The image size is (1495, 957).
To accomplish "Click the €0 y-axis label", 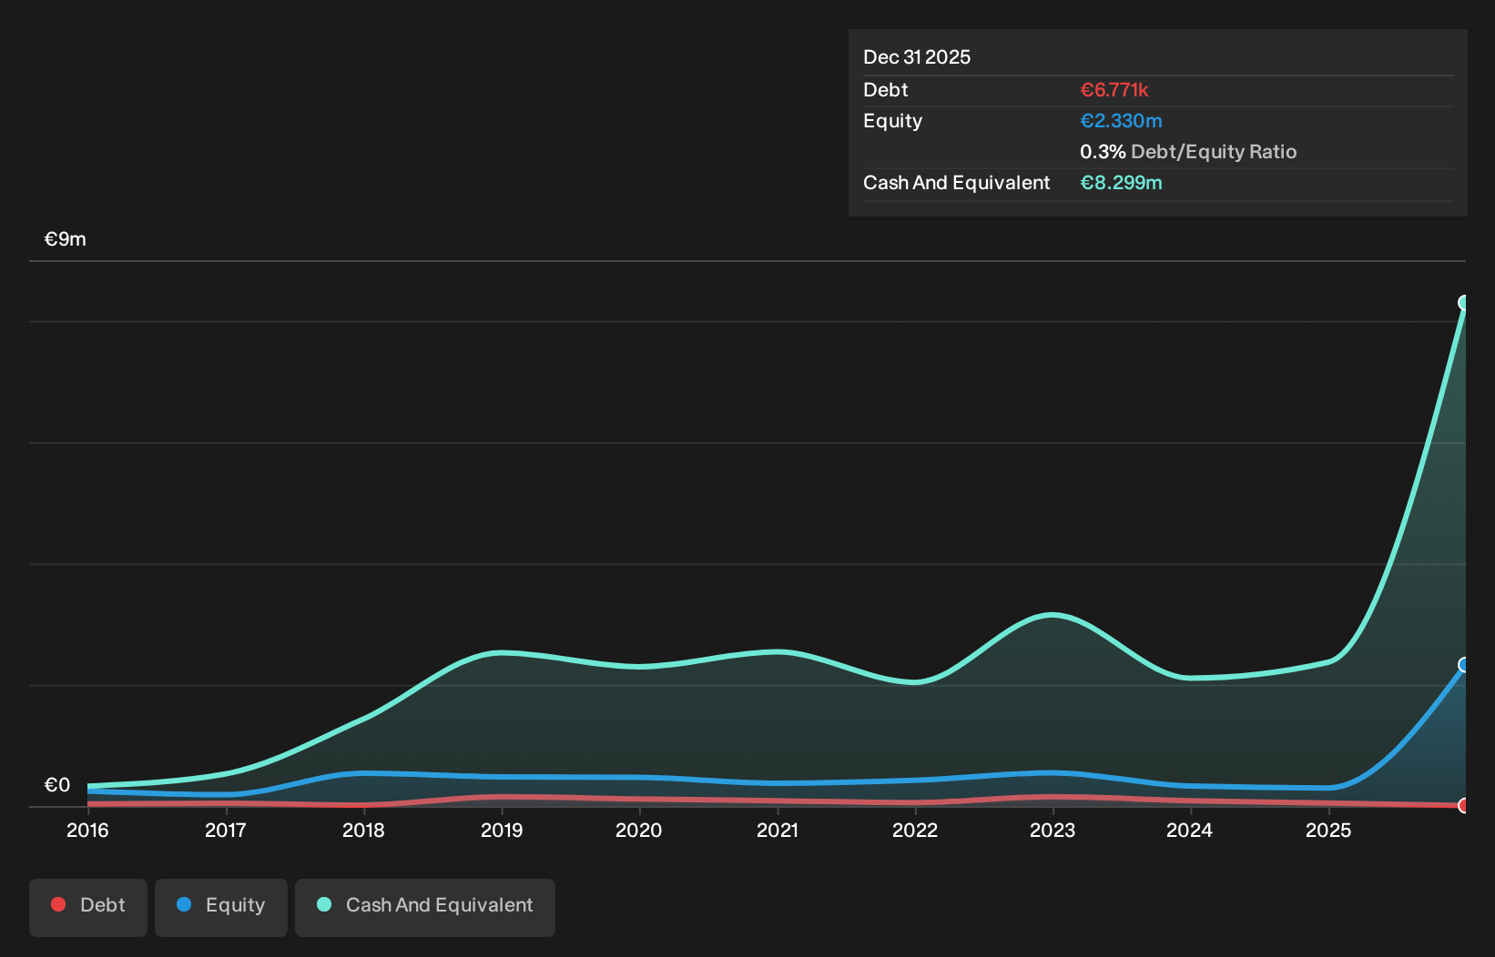I will click(57, 785).
